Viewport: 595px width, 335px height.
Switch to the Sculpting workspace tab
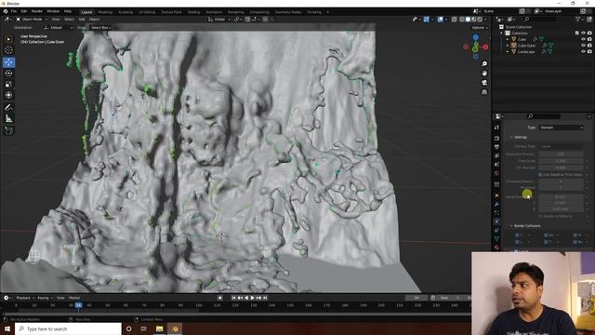pos(126,12)
